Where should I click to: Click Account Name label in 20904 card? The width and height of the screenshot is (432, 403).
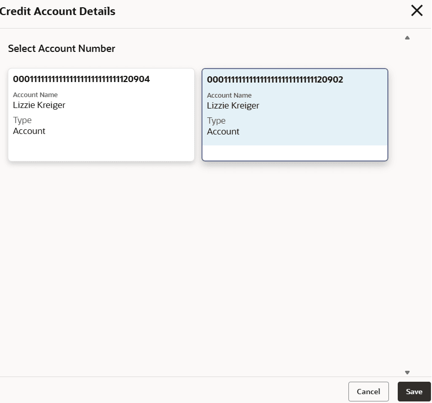tap(35, 95)
